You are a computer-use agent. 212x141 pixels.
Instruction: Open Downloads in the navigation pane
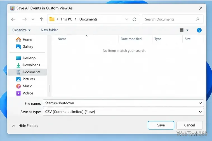pyautogui.click(x=31, y=65)
